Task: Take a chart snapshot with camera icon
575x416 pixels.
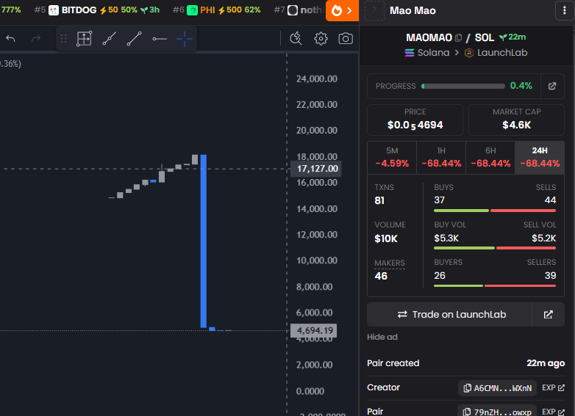Action: coord(346,38)
